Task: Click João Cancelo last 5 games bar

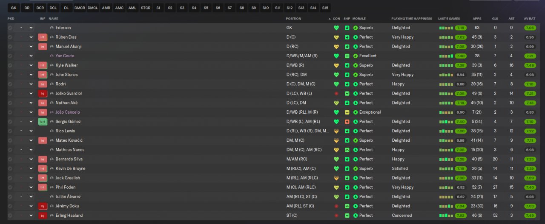Action: pyautogui.click(x=446, y=112)
